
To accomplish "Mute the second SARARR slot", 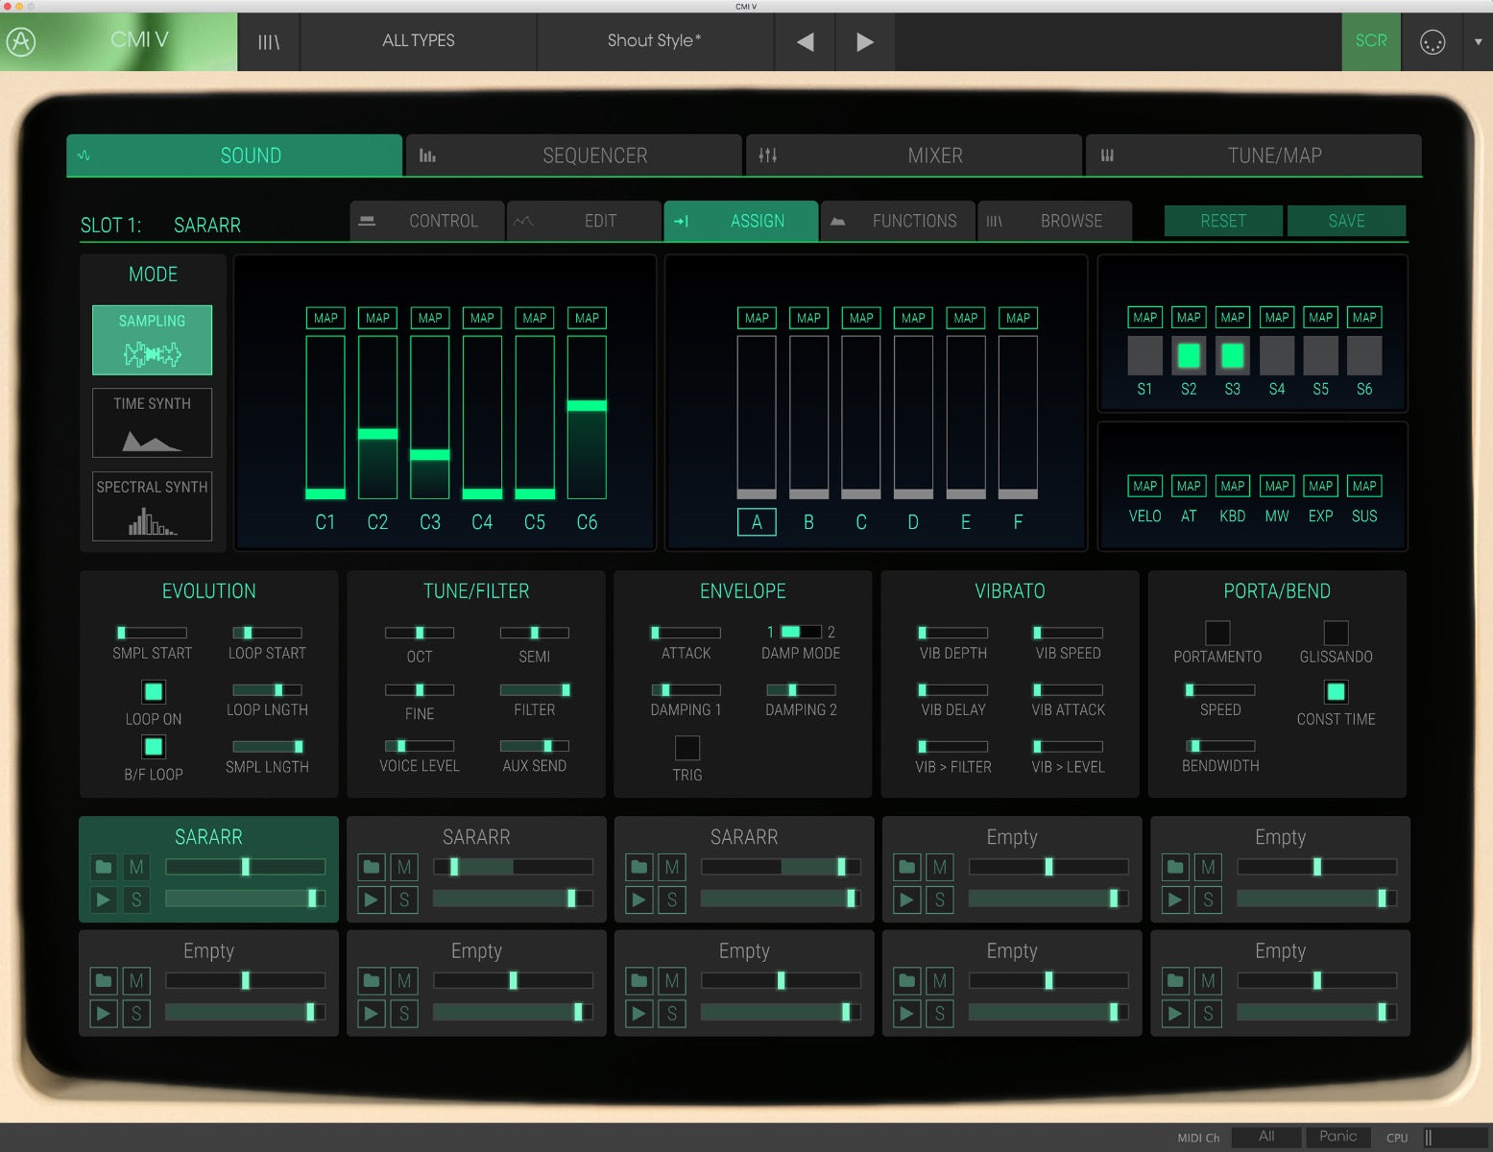I will click(404, 868).
